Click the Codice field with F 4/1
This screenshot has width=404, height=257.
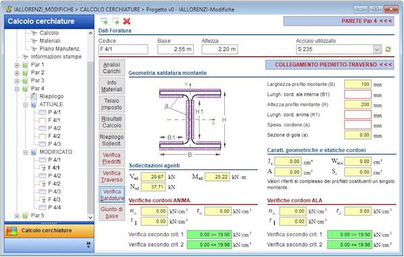tap(123, 49)
